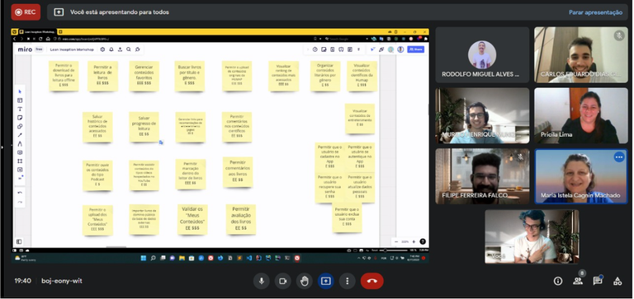This screenshot has width=634, height=299.
Task: Open options on Maria Istela's tile
Action: [x=619, y=157]
